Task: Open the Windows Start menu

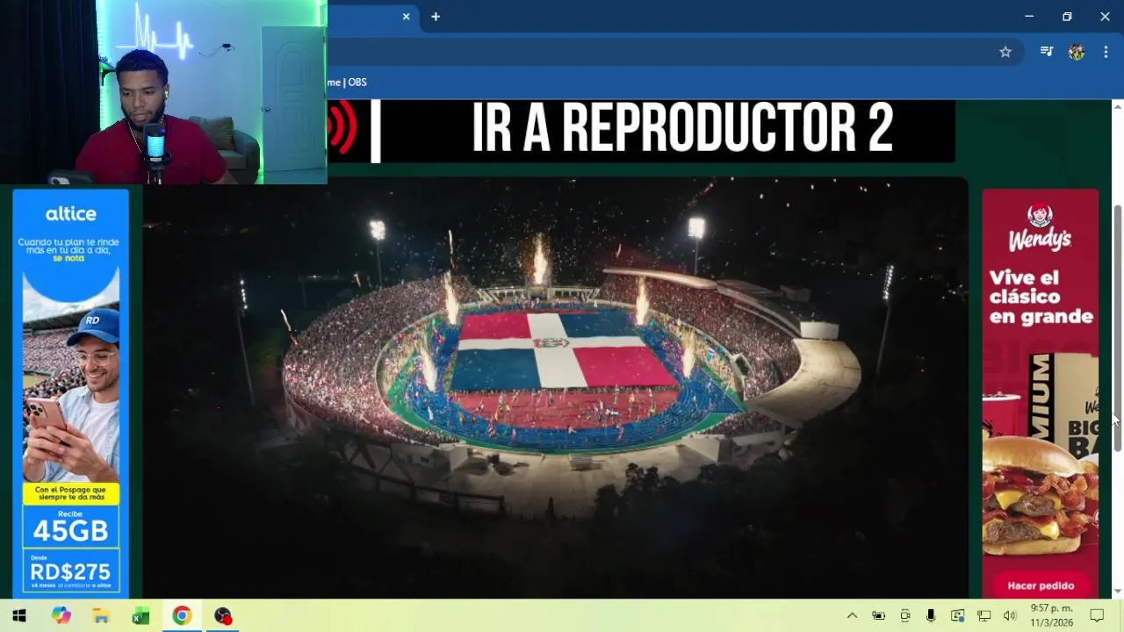Action: coord(19,615)
